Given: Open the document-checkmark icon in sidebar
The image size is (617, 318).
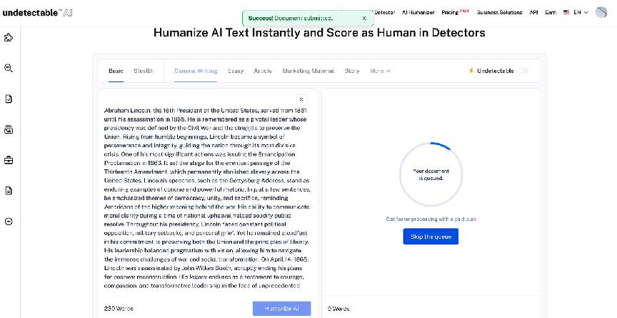Looking at the screenshot, I should (x=9, y=99).
